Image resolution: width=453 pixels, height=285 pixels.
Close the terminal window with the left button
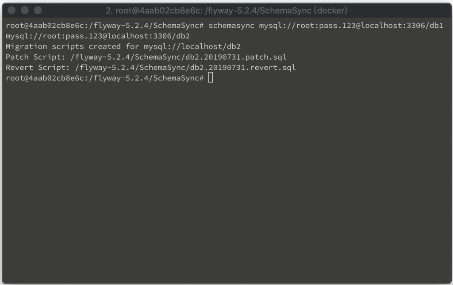(12, 11)
